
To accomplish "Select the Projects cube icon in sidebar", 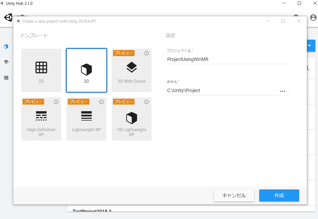I will (x=6, y=46).
